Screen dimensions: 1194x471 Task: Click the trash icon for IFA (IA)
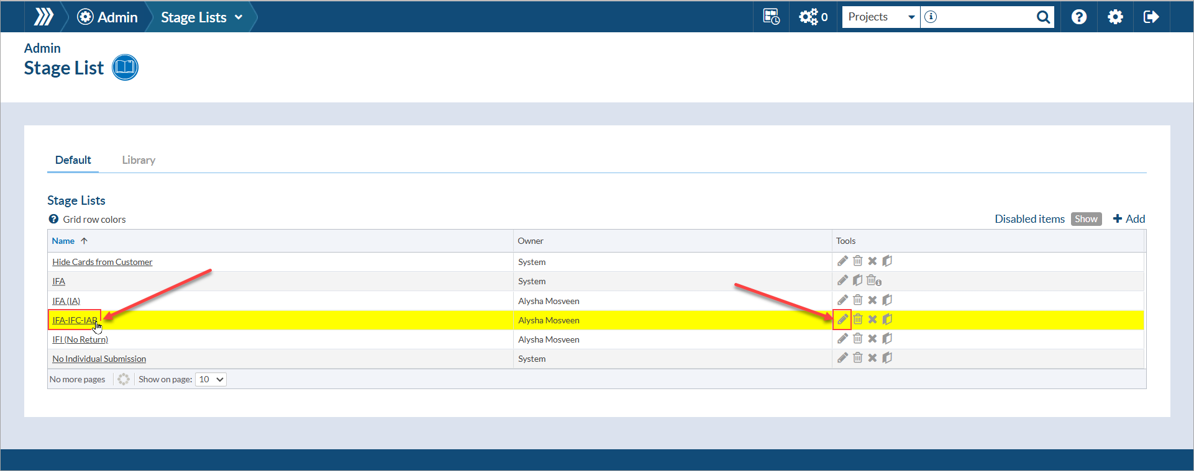[858, 300]
